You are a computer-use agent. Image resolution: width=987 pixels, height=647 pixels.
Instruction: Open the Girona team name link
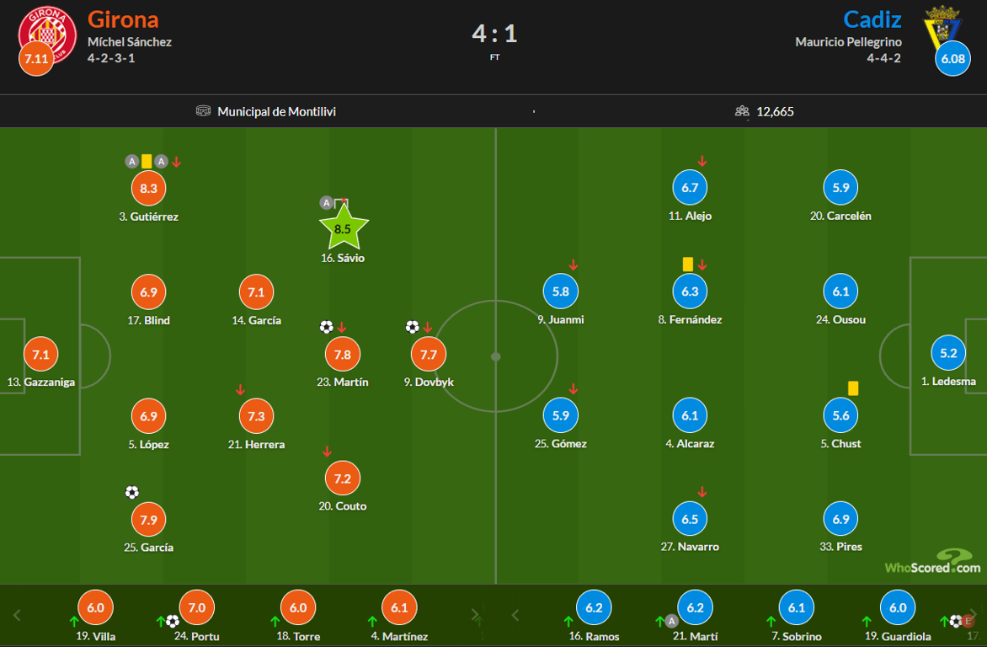click(x=123, y=19)
